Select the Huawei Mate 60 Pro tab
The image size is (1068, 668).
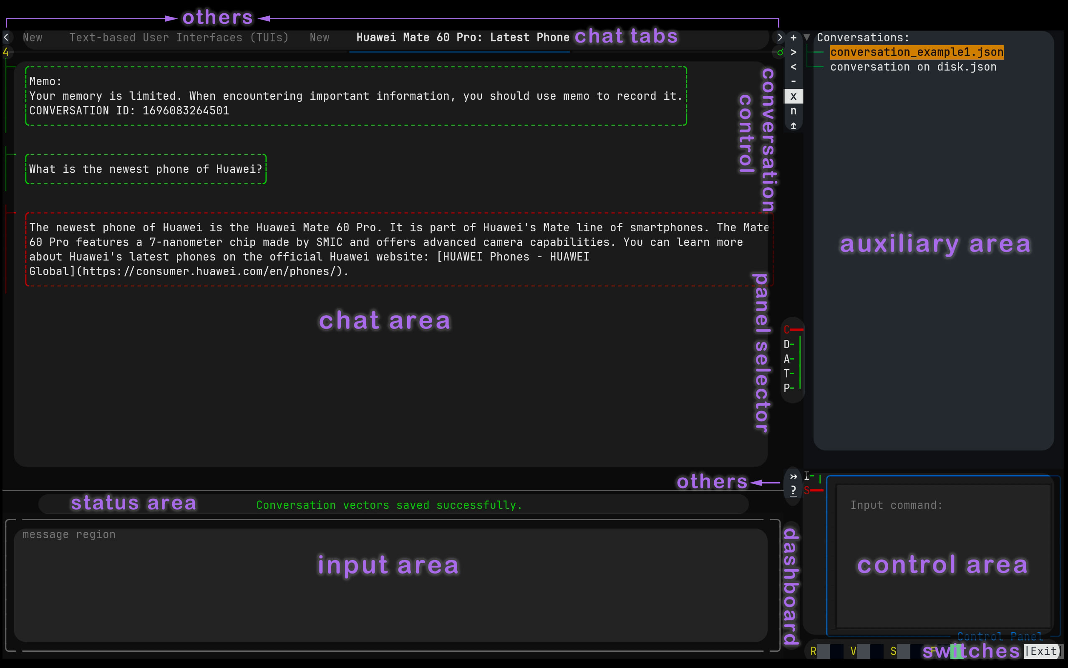coord(463,38)
